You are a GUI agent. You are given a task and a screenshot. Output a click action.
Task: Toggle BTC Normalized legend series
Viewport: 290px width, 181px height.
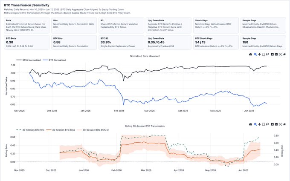[x=55, y=60]
